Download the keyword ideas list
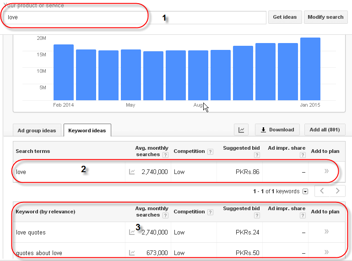 point(277,130)
